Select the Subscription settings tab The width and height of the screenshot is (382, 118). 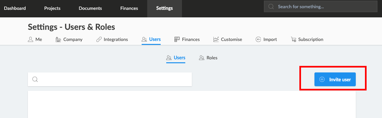pos(307,39)
